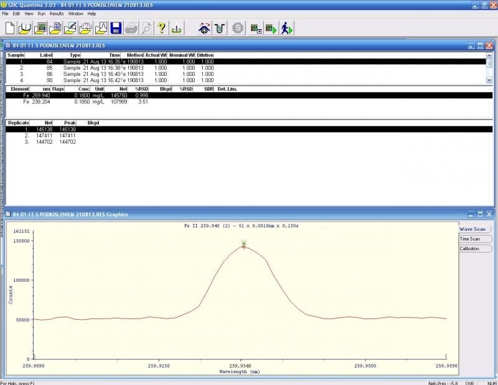Viewport: 498px width, 385px height.
Task: Open the Edit menu
Action: [x=16, y=14]
